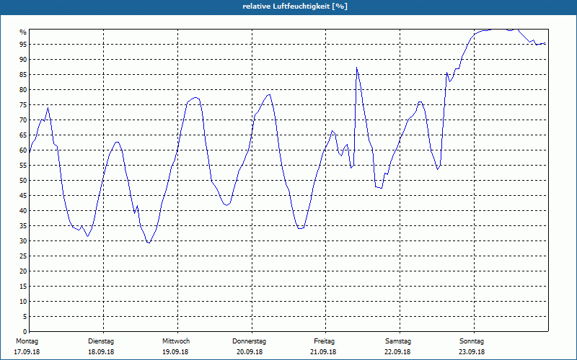Click the Monday morning peak near 74%

tap(48, 108)
